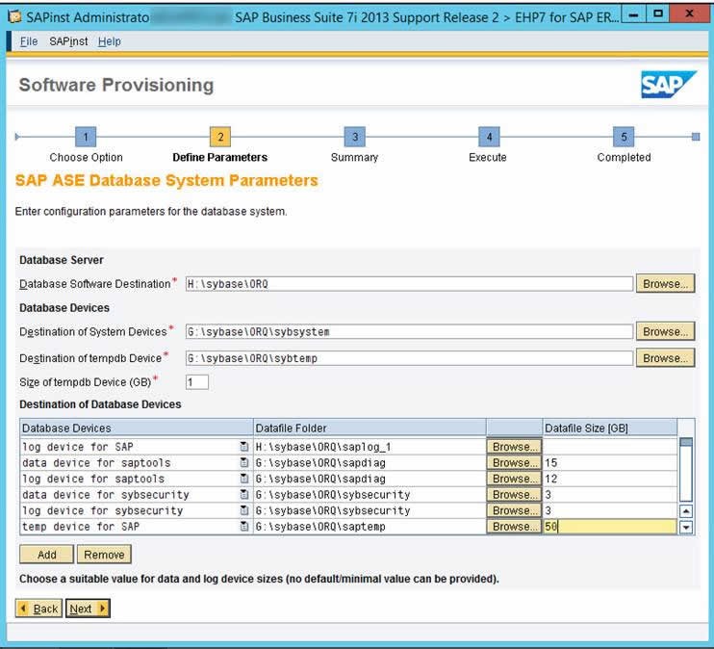Focus Size of tempdb Device field
The image size is (714, 649).
click(x=197, y=382)
